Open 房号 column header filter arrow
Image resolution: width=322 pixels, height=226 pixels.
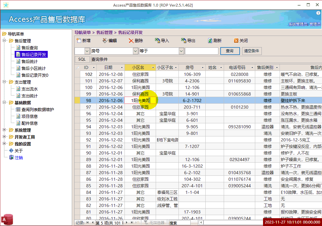(x=202, y=68)
